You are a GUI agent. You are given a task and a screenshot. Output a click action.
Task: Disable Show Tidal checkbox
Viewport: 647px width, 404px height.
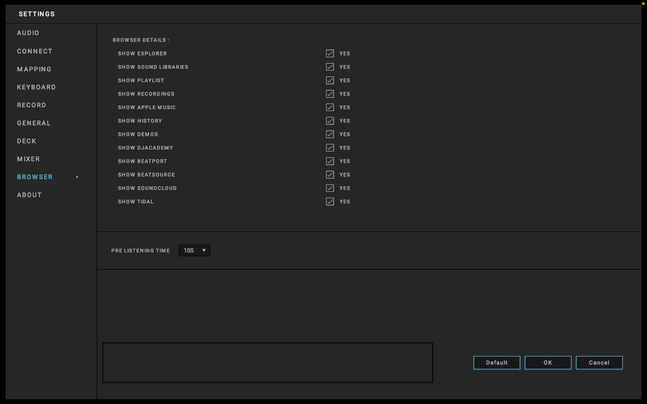tap(330, 201)
